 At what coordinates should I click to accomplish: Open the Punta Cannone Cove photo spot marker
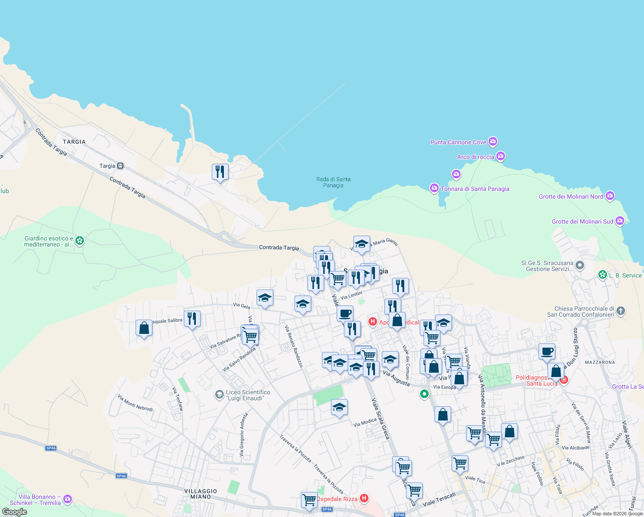point(493,142)
